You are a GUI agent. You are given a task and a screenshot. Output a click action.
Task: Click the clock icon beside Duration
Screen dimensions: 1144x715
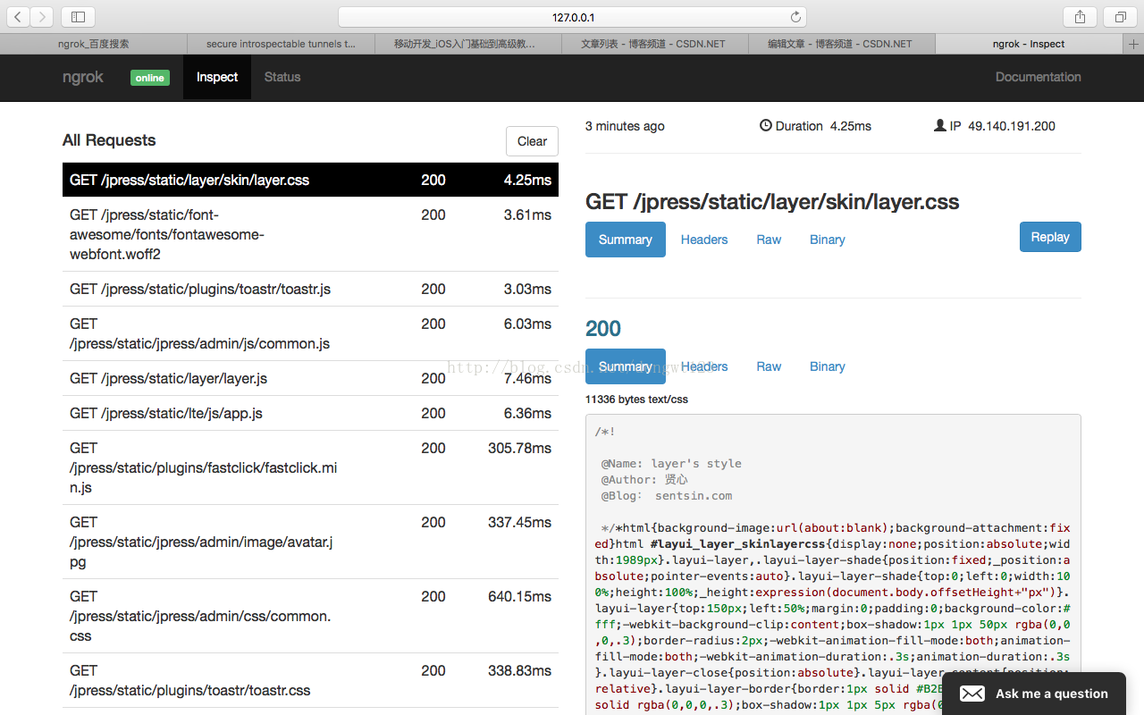click(765, 126)
